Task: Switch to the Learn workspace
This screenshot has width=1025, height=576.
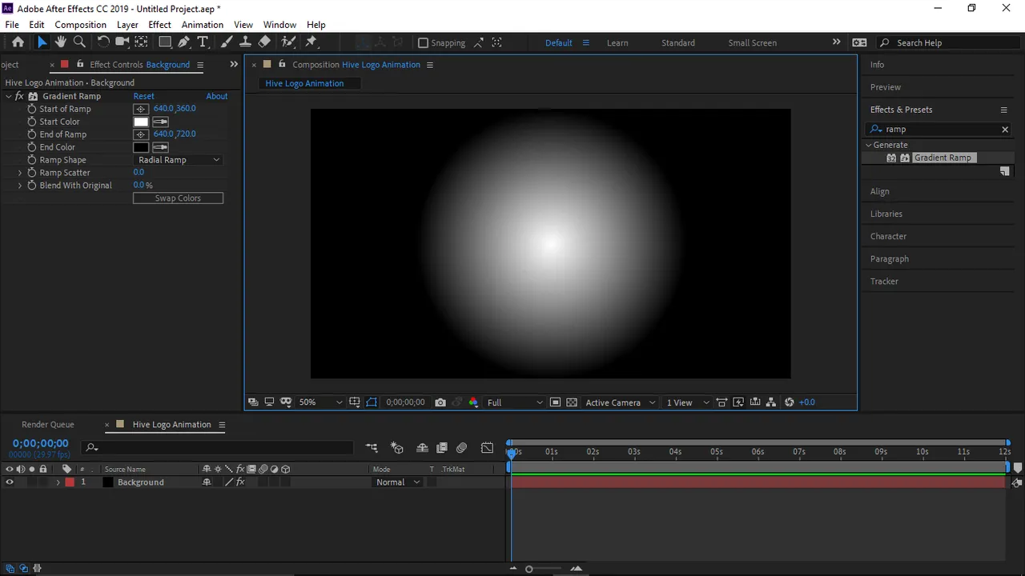Action: tap(617, 43)
